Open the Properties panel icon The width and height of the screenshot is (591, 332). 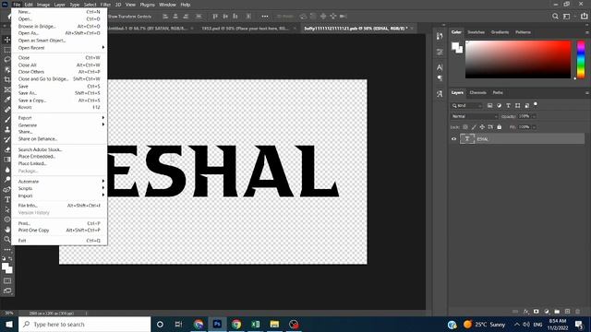[x=440, y=52]
